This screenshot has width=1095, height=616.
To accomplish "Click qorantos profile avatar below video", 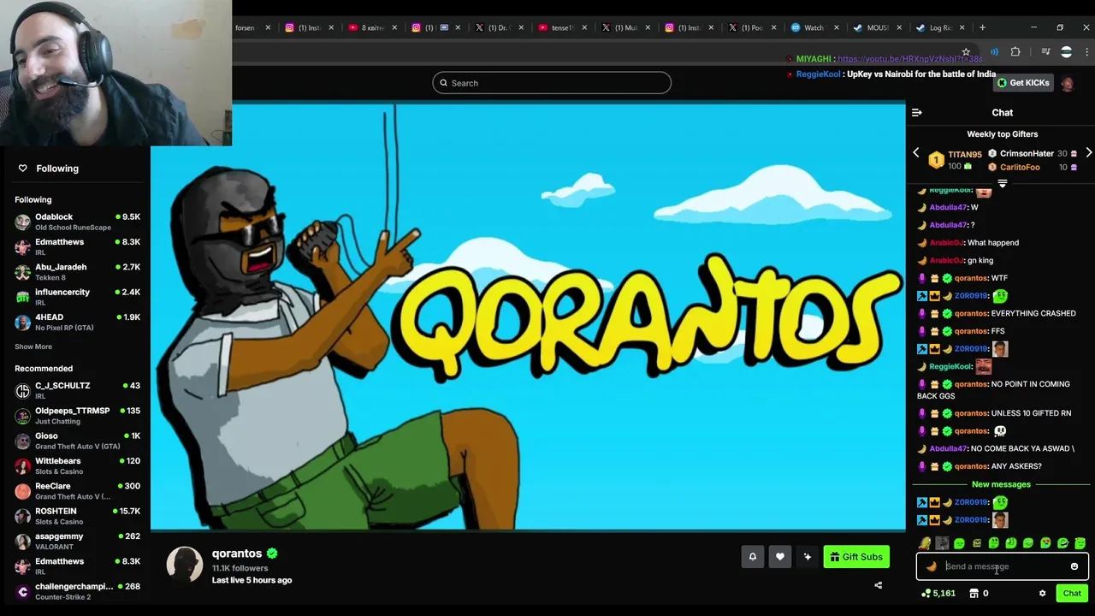I will 184,565.
